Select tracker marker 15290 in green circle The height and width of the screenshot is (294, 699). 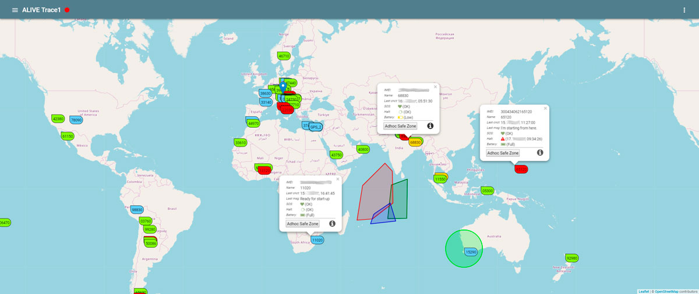[471, 252]
